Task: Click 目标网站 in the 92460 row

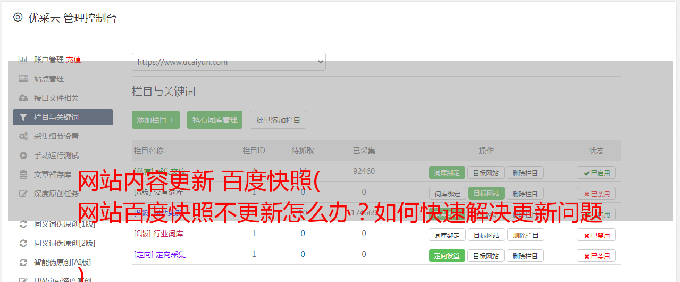Action: pos(486,172)
